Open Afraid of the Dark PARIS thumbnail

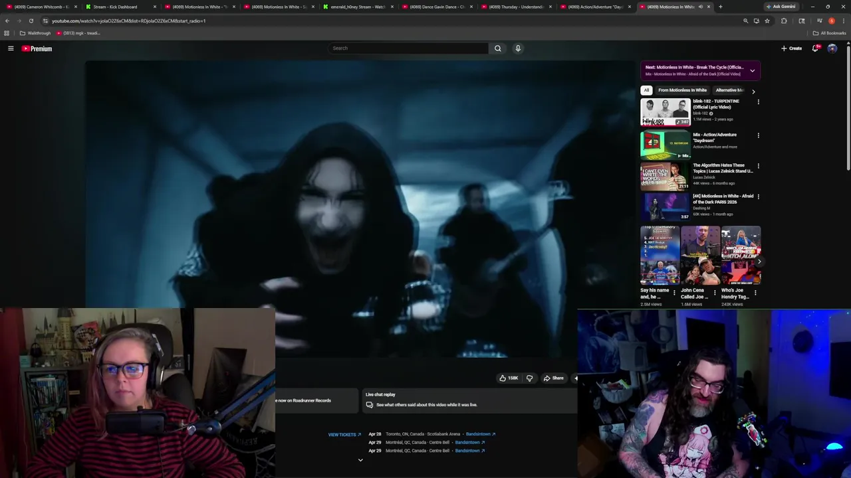[x=666, y=206]
